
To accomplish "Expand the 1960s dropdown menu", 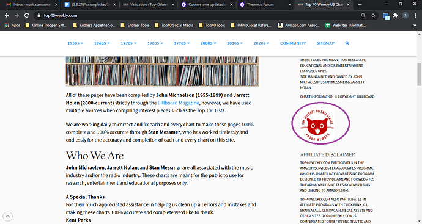I will pyautogui.click(x=102, y=43).
